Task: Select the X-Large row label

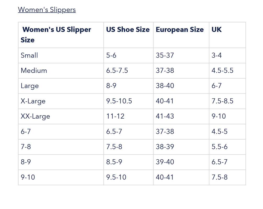Action: point(33,101)
